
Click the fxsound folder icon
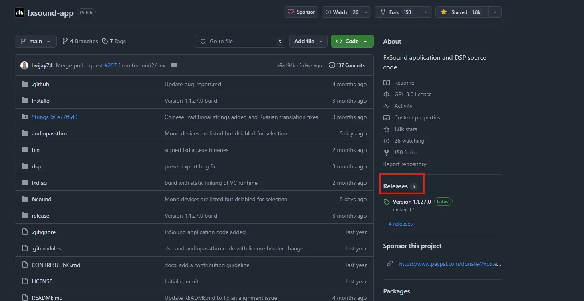click(24, 199)
